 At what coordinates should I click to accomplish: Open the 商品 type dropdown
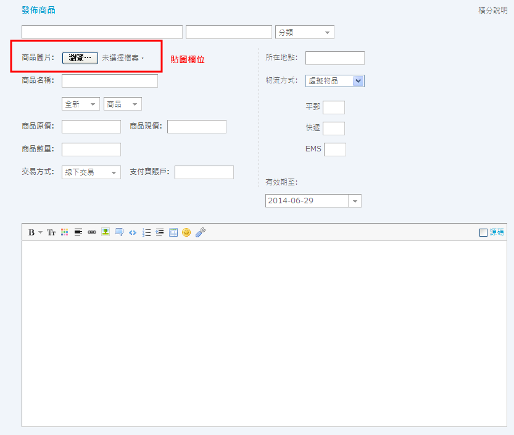(123, 104)
